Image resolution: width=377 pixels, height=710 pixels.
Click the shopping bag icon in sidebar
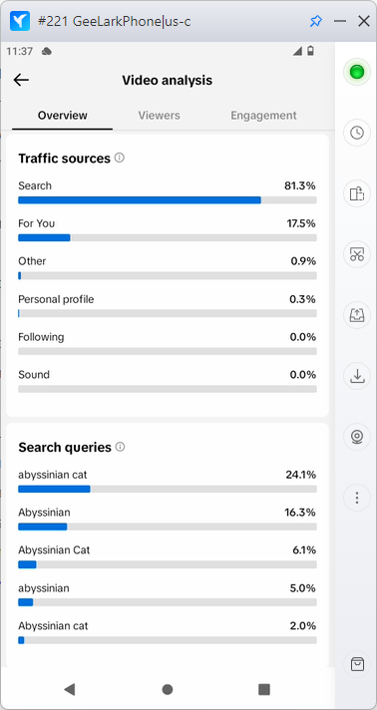point(357,664)
